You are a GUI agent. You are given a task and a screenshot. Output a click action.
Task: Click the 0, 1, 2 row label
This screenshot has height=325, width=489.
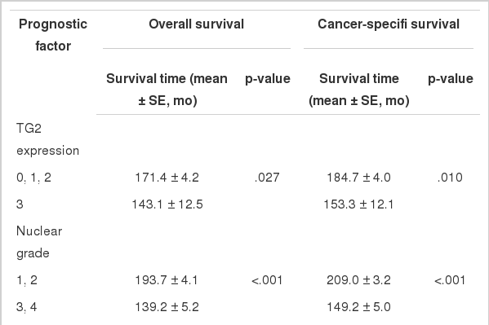tap(33, 178)
